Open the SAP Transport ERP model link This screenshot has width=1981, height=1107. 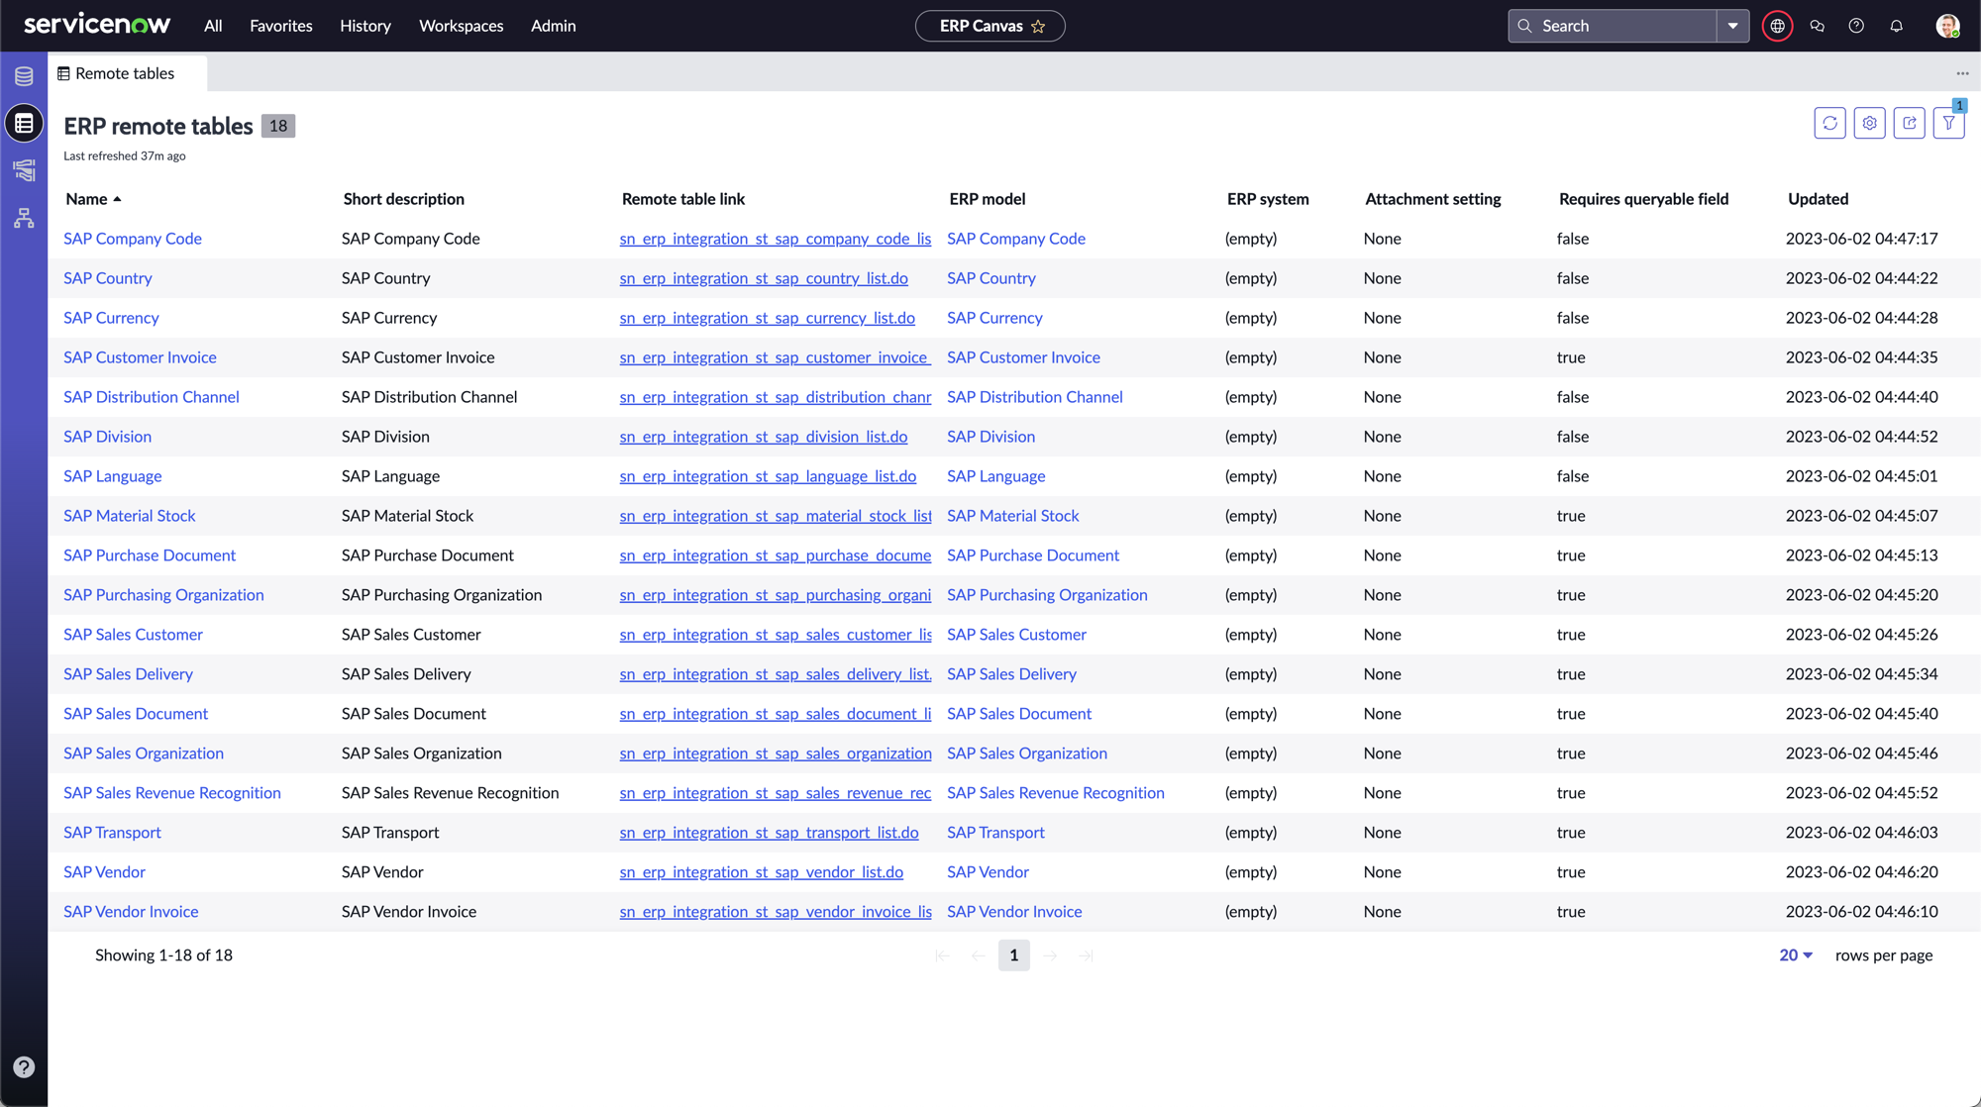coord(995,833)
